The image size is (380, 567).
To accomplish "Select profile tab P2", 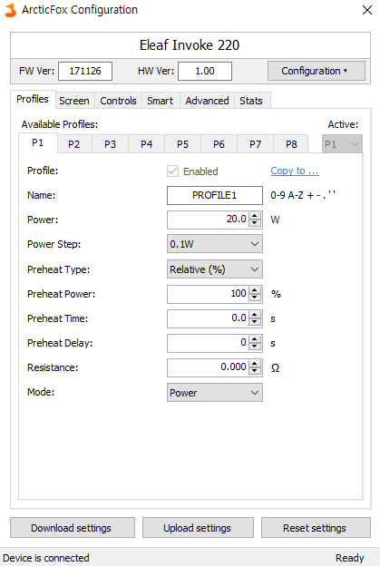I will (74, 144).
